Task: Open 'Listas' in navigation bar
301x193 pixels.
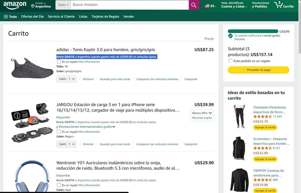Action: 83,17
